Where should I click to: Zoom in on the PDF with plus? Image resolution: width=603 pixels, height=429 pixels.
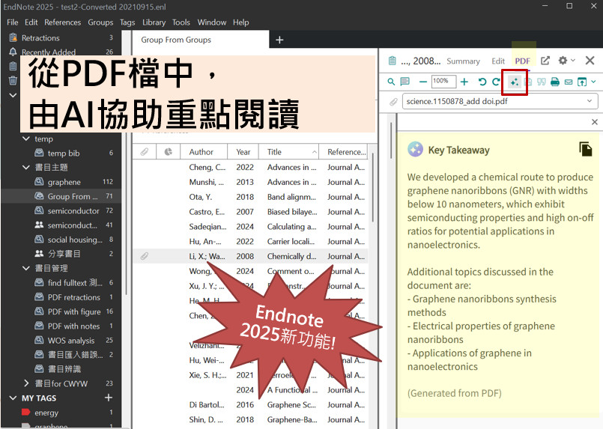tap(464, 82)
